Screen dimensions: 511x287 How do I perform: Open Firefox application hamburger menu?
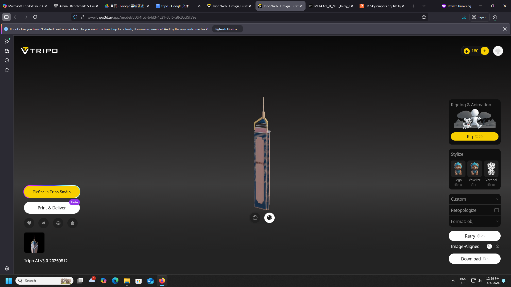pos(505,17)
